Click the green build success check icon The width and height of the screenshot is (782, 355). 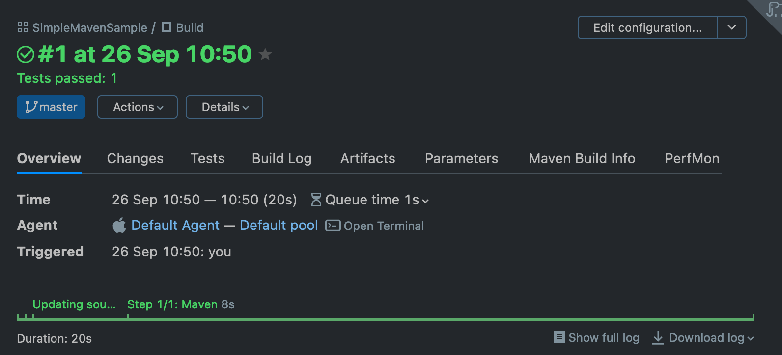(25, 54)
